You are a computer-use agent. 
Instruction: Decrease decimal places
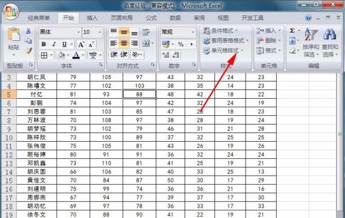pos(175,54)
